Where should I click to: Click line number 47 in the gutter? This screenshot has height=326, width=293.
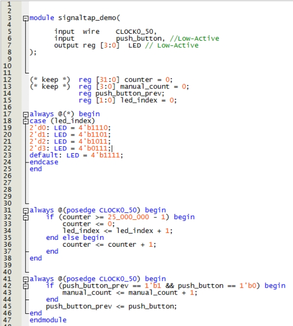(10, 320)
